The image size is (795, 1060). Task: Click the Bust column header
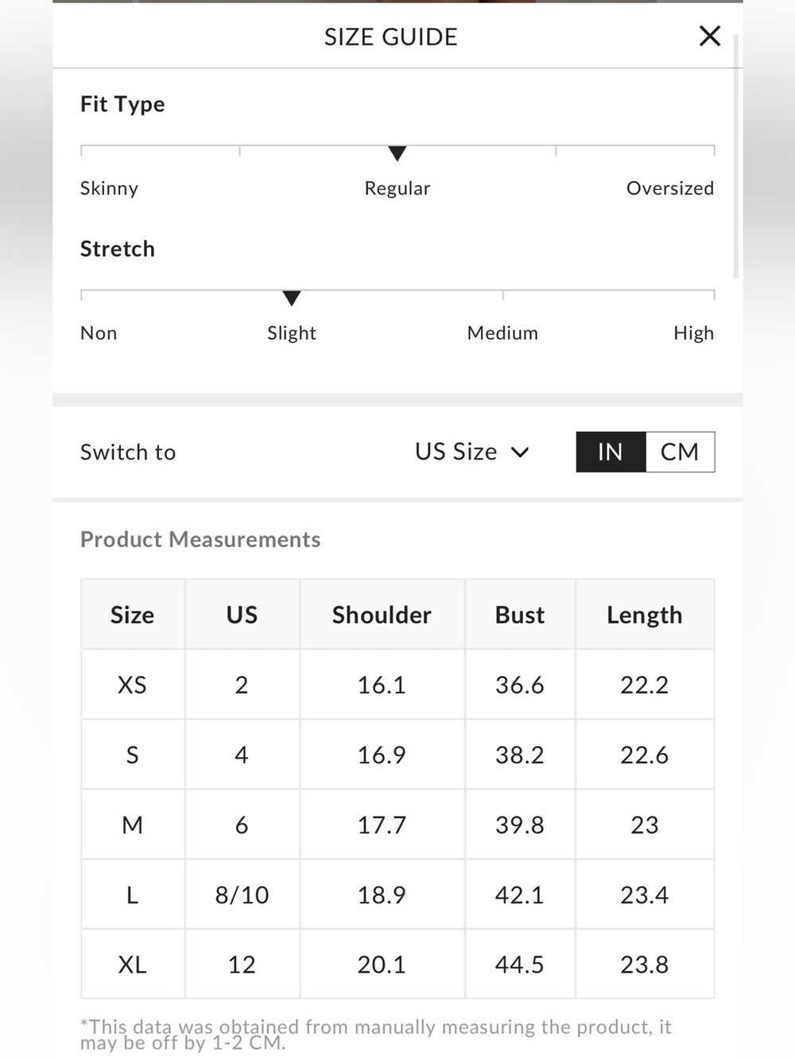(x=520, y=615)
